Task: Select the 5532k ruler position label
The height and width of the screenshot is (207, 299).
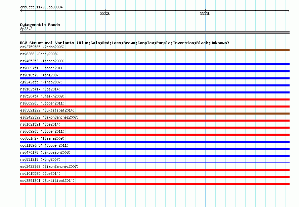Action: click(105, 13)
